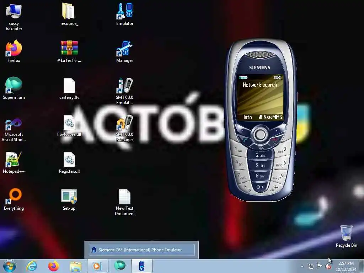Select the SMTK 3.0 Manager shortcut
The height and width of the screenshot is (273, 364).
pyautogui.click(x=125, y=128)
